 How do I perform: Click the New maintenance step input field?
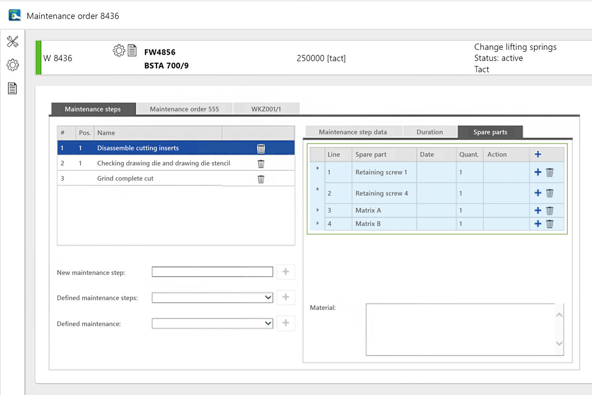[212, 272]
